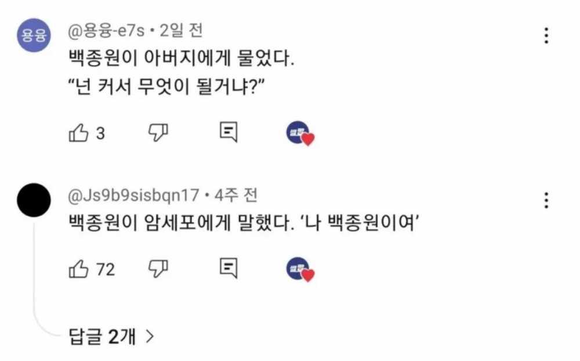The height and width of the screenshot is (361, 580).
Task: Click reply icon on the @용융-e7s comment
Action: click(x=229, y=133)
